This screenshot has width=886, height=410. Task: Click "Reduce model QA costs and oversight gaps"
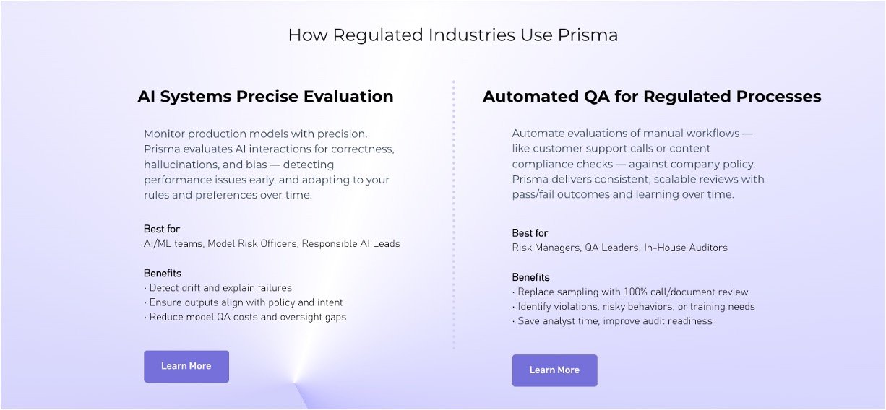click(245, 317)
